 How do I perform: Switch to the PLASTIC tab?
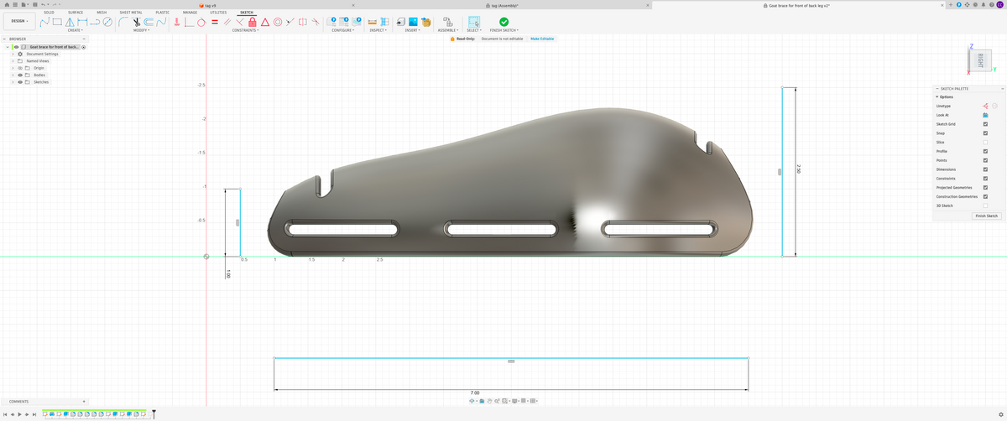[x=163, y=13]
